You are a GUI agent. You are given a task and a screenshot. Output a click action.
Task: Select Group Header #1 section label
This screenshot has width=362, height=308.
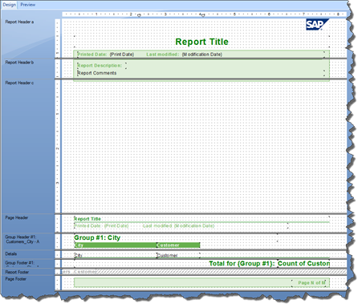click(22, 239)
